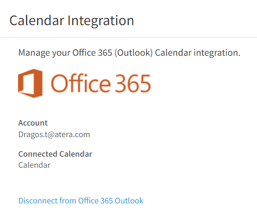Click the word Outlook in the disconnect link
The width and height of the screenshot is (257, 224).
[129, 200]
